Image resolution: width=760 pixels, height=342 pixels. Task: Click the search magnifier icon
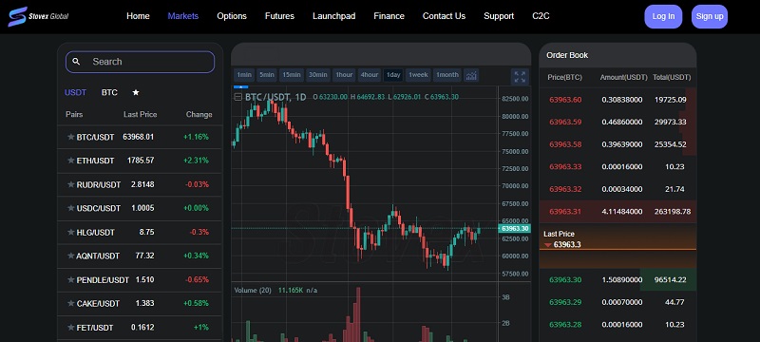[76, 62]
